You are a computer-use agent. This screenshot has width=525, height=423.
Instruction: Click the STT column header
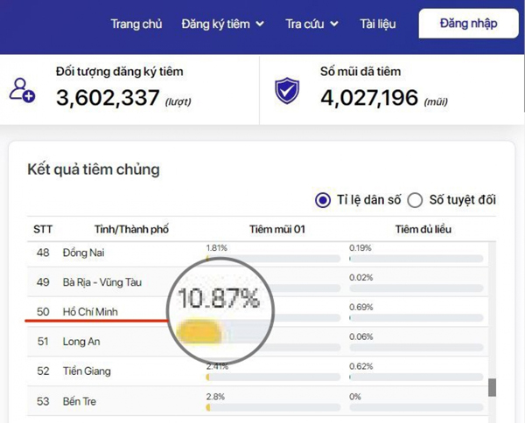click(43, 229)
